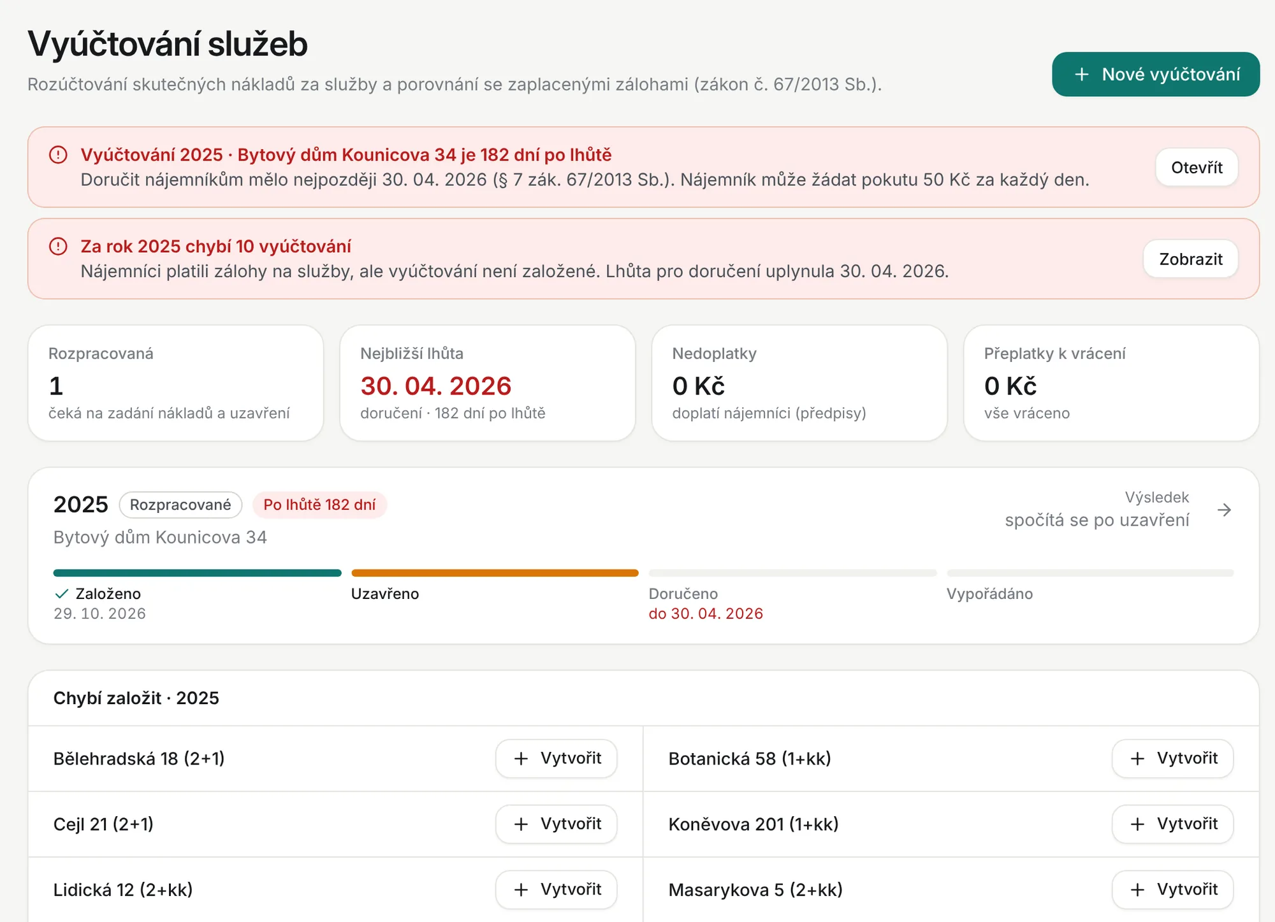Select the Nejbližší lhůta summary card
The width and height of the screenshot is (1275, 922).
pos(488,383)
